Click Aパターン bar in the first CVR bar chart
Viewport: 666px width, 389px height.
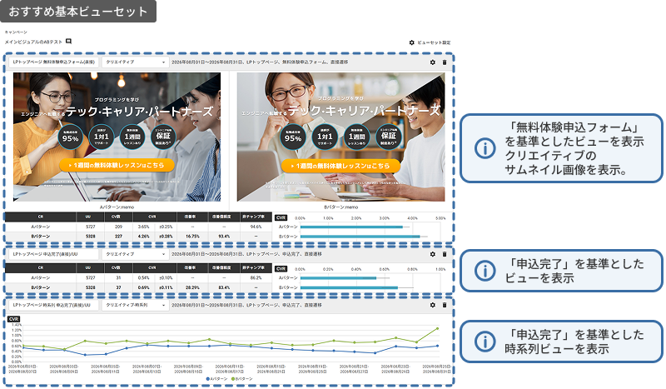point(351,227)
